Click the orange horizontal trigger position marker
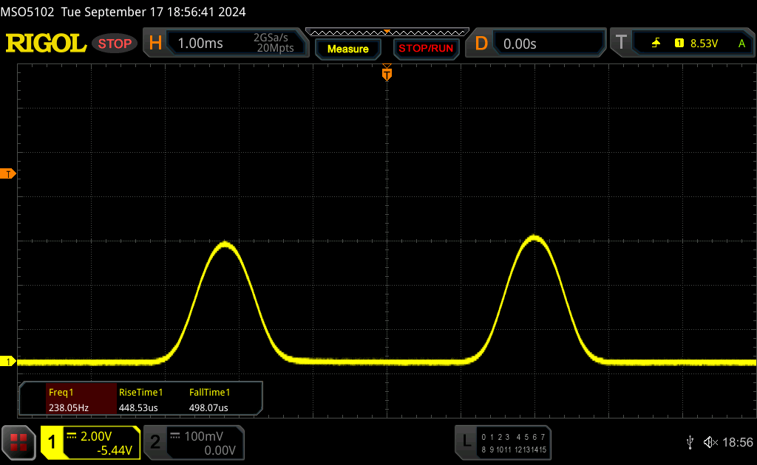 pyautogui.click(x=387, y=73)
